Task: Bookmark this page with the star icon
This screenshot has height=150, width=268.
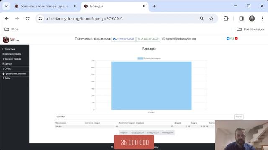Action: 211,18
